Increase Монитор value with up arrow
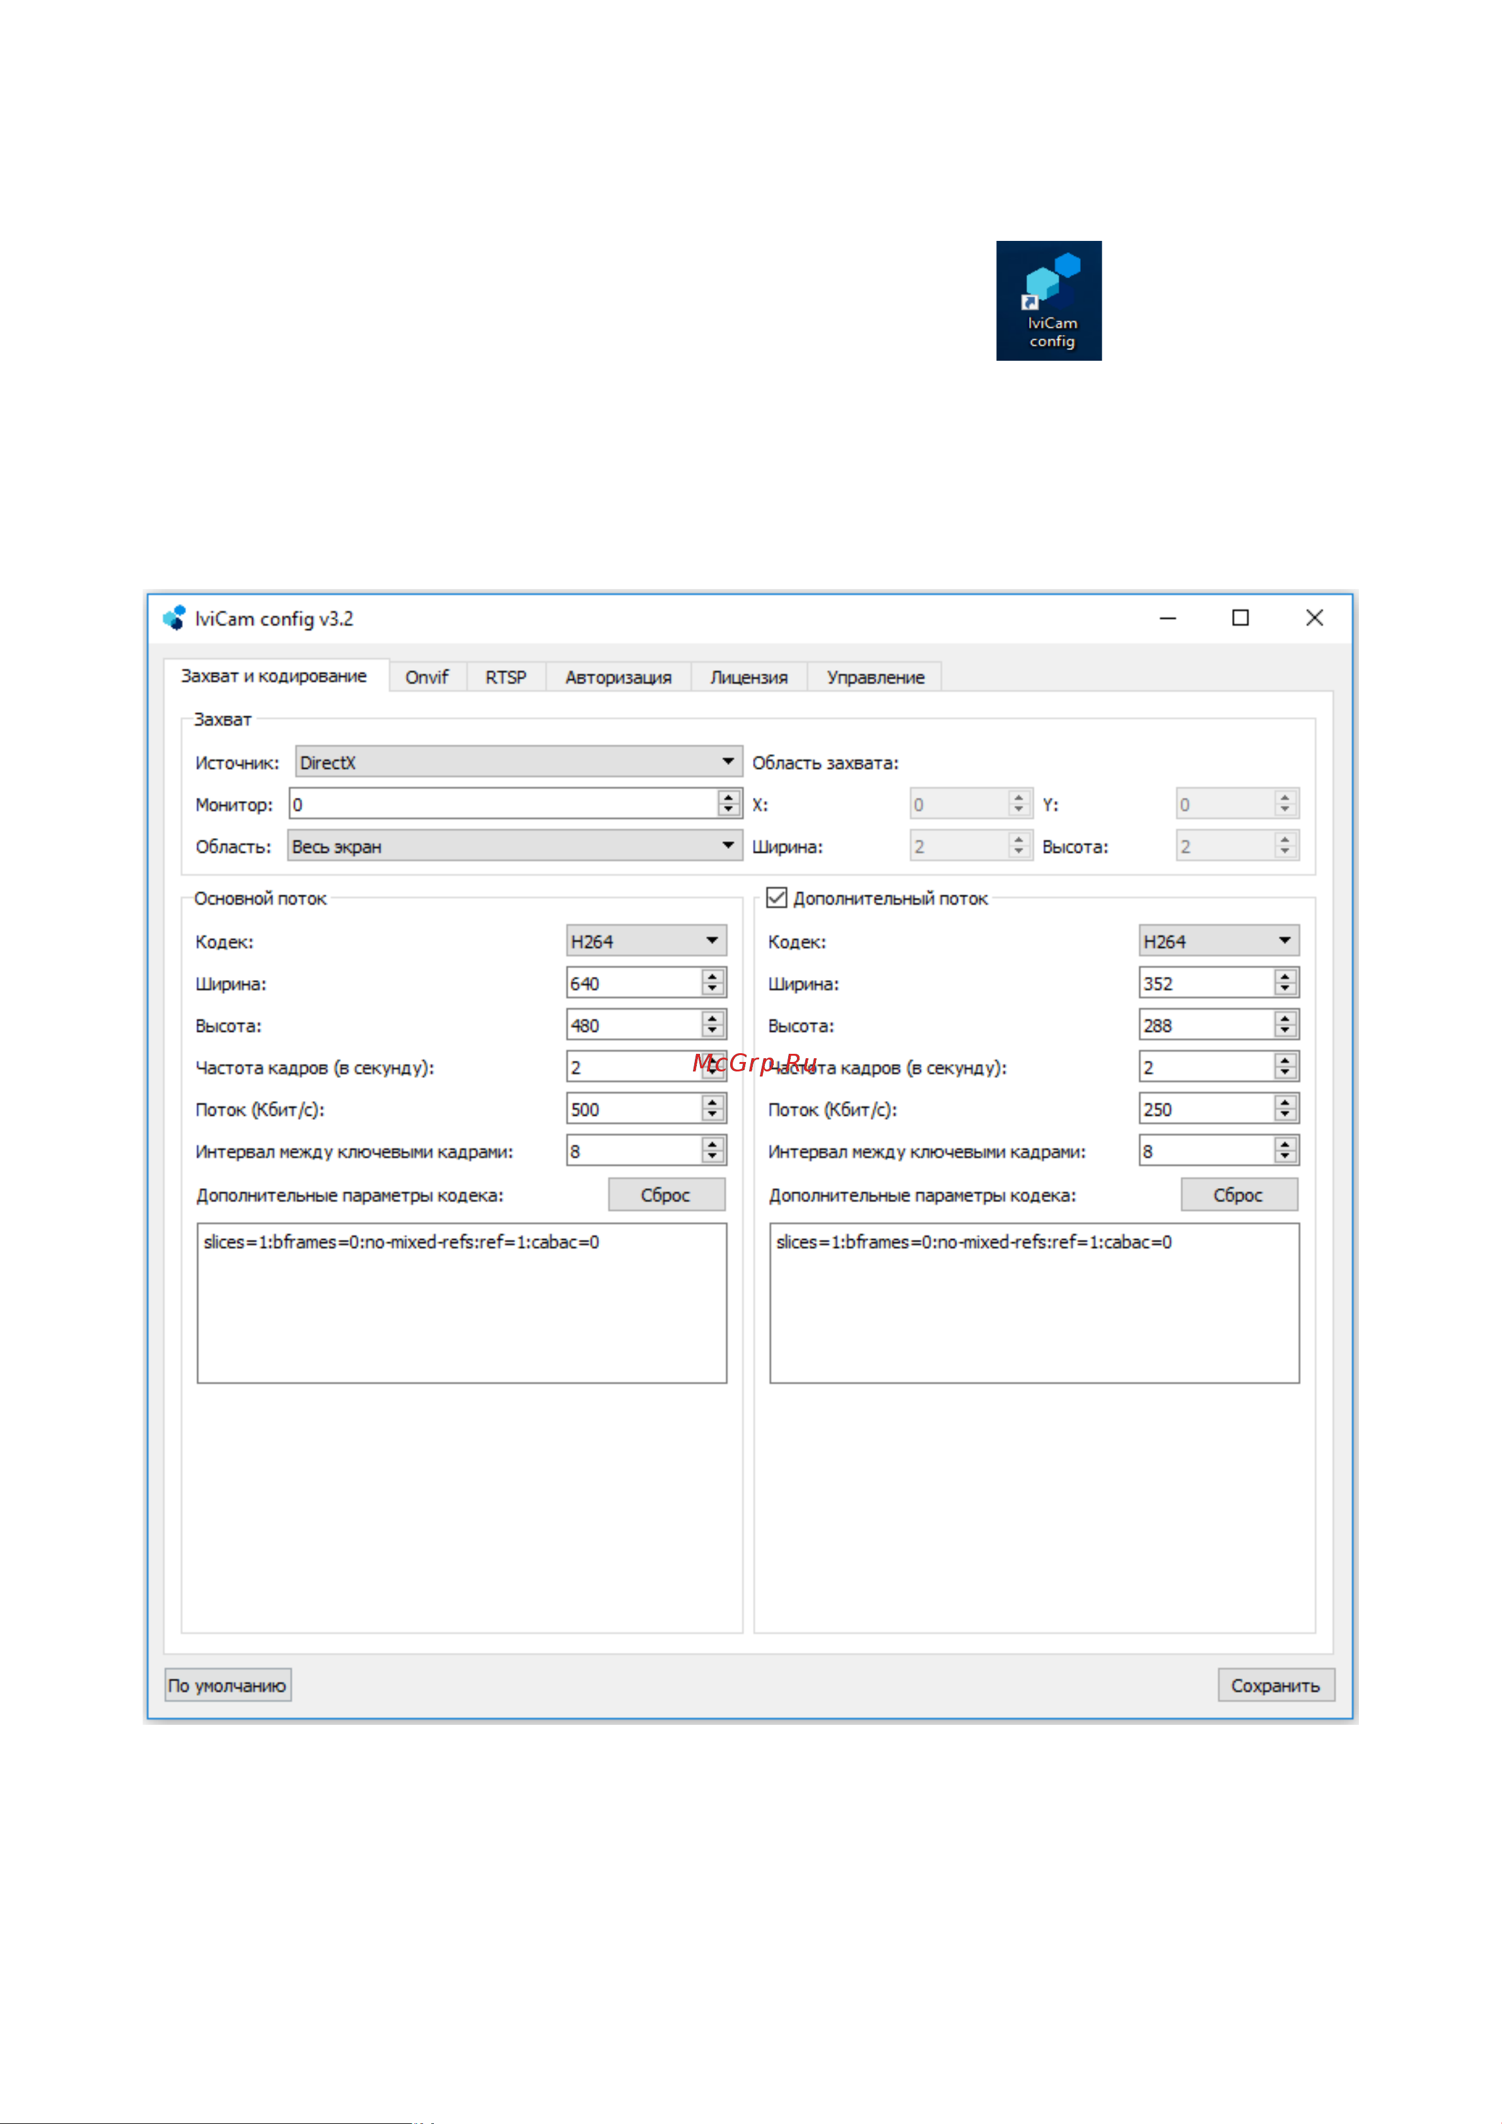This screenshot has height=2124, width=1502. click(x=729, y=796)
